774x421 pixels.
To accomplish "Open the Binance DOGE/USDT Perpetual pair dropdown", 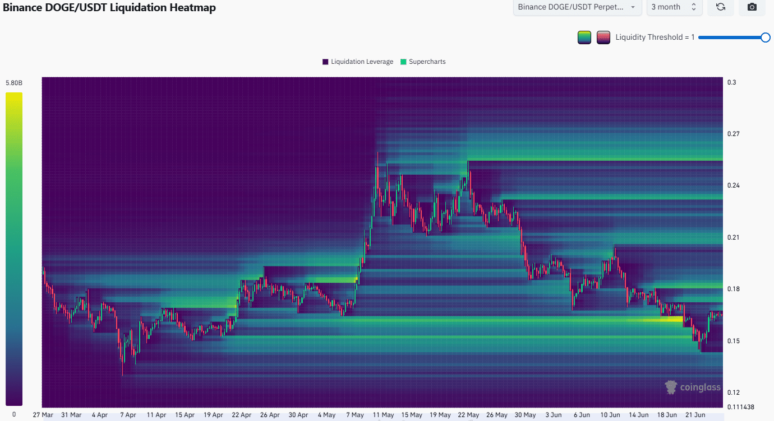I will click(577, 7).
